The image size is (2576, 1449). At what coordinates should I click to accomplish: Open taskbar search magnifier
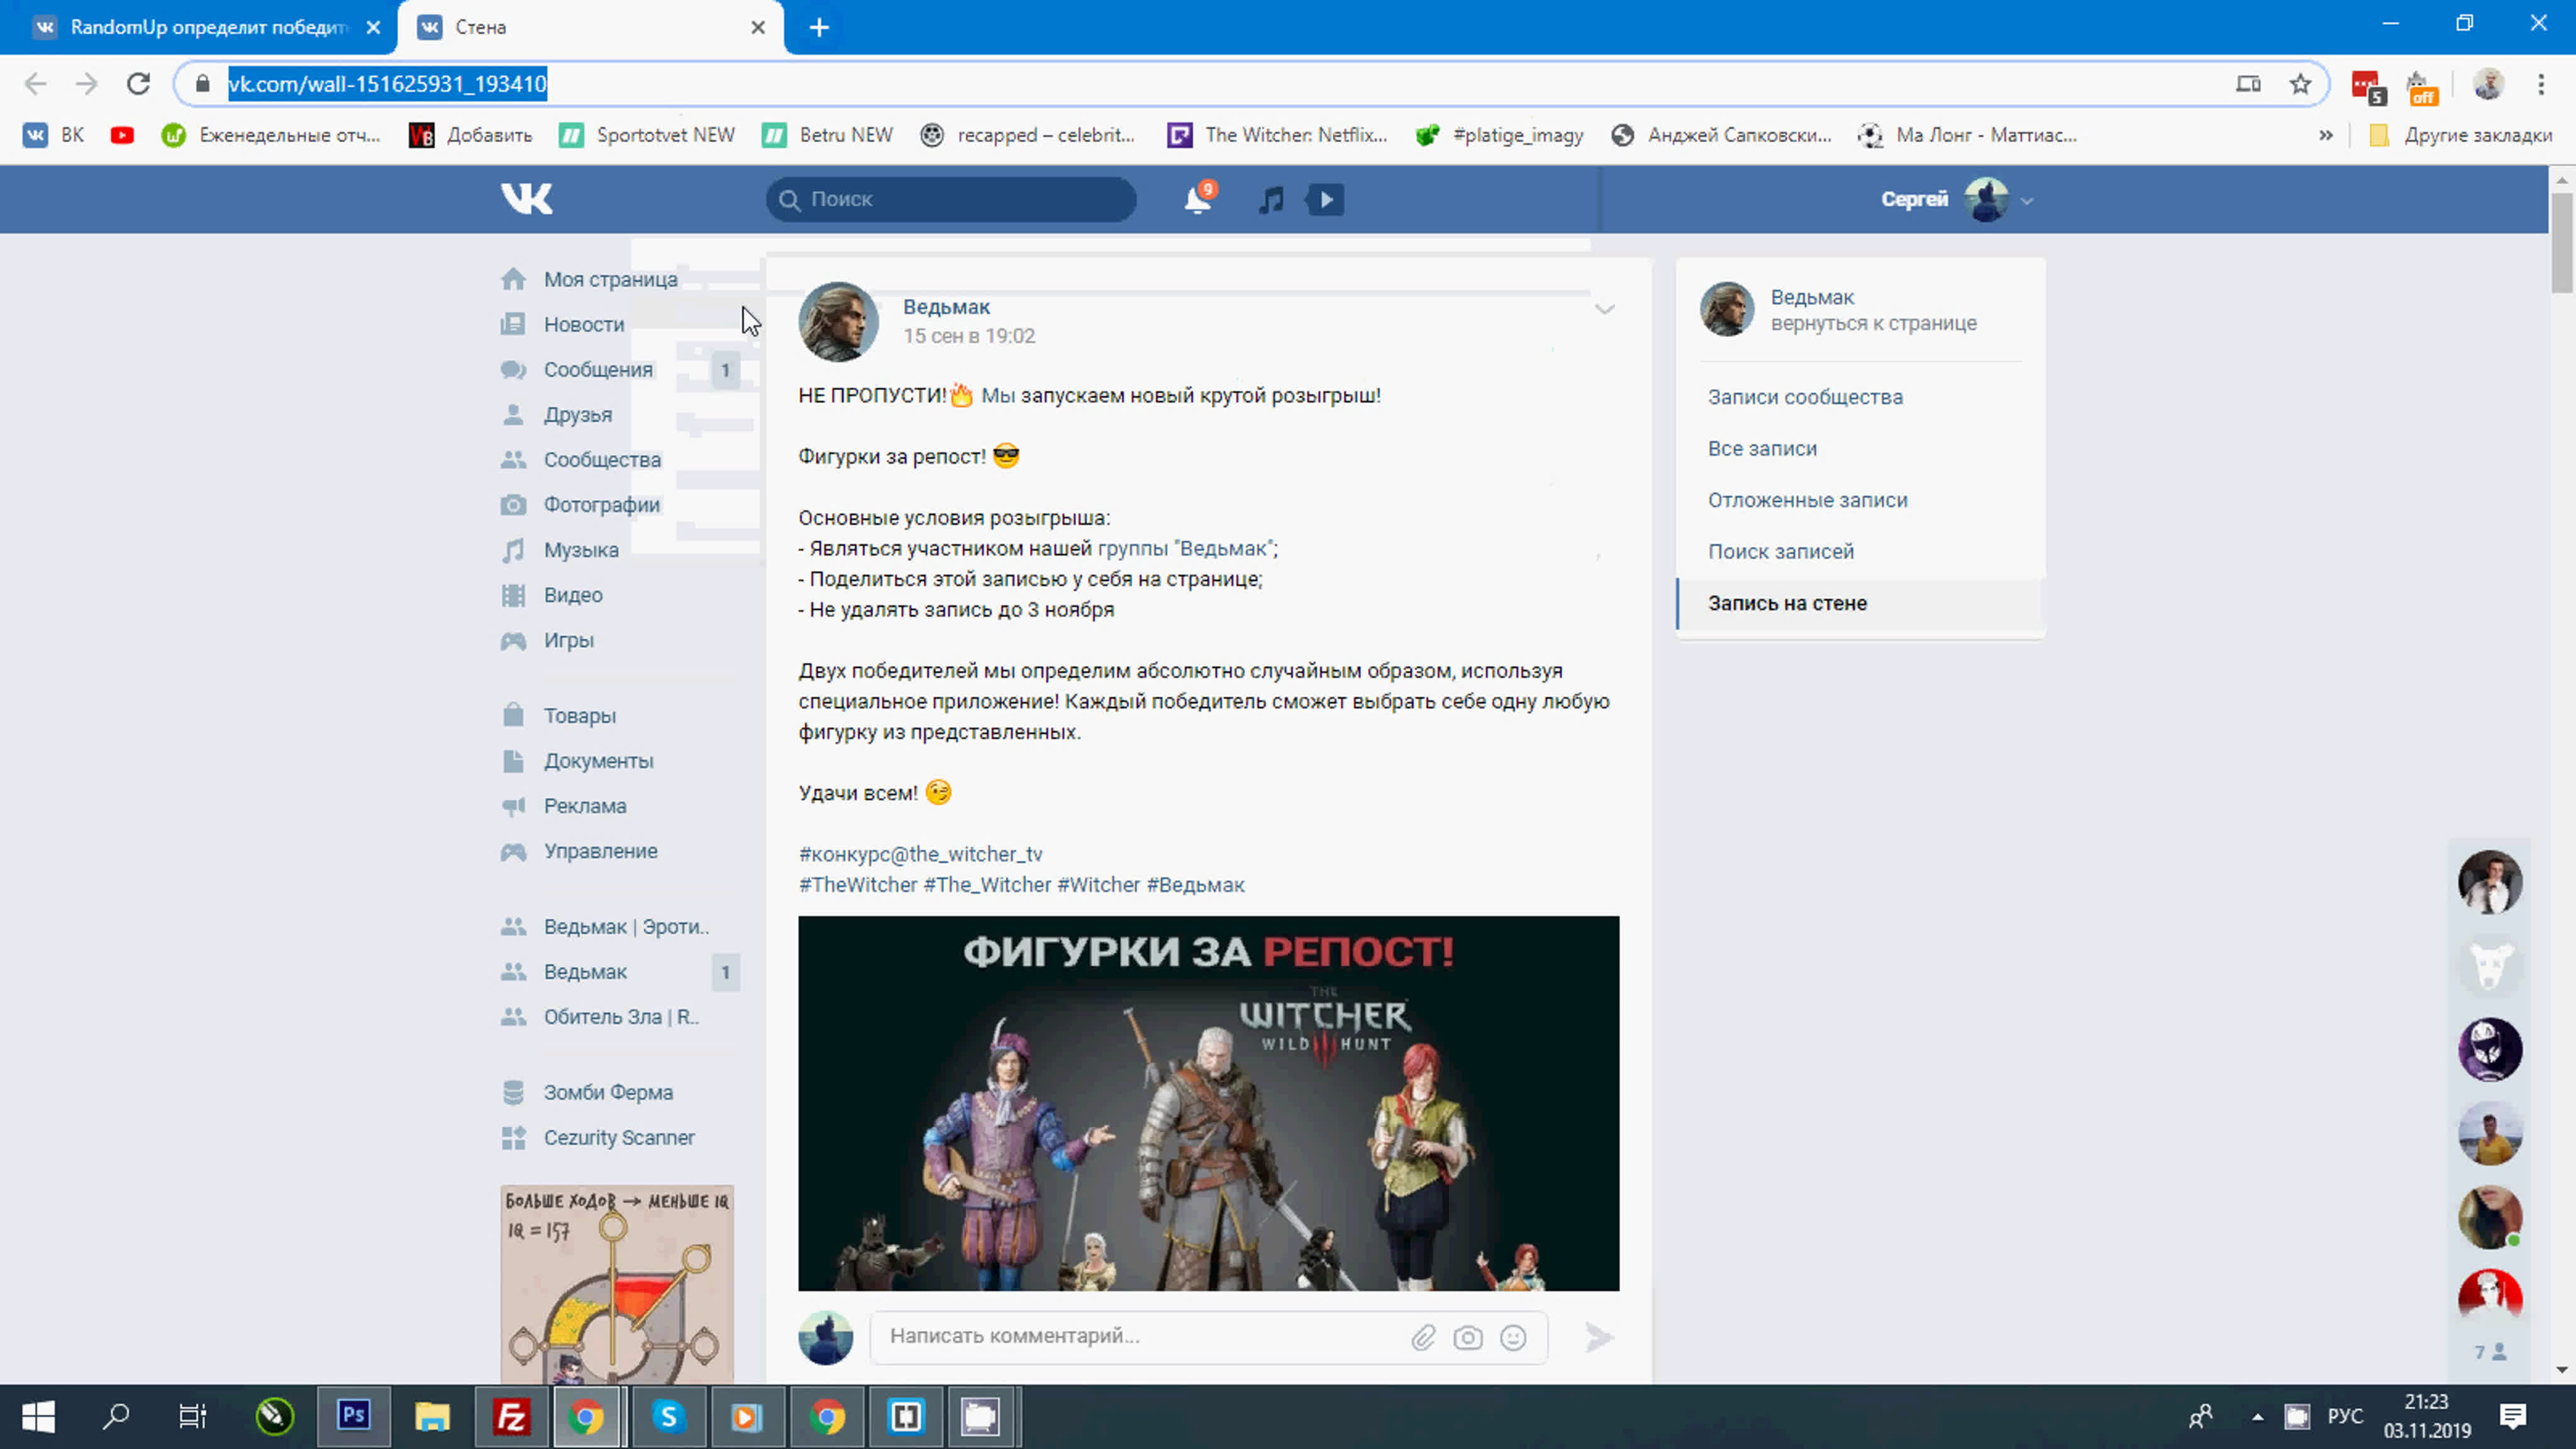click(116, 1416)
